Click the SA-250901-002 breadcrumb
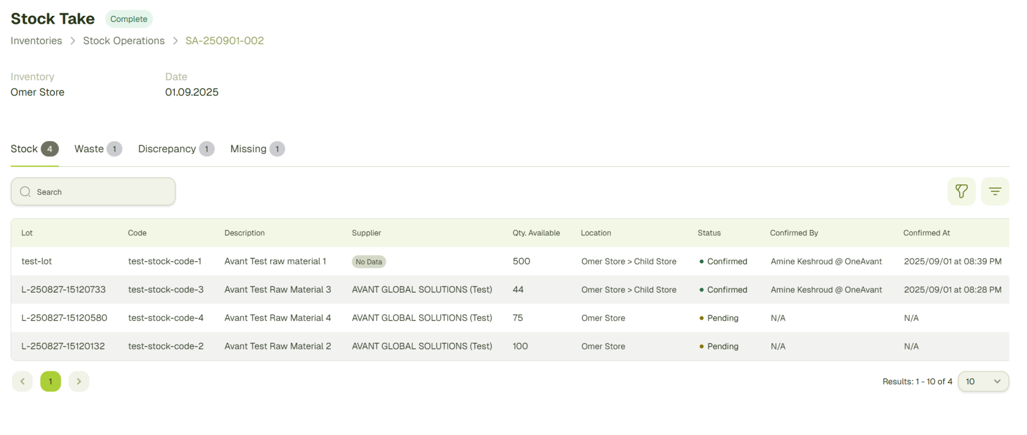 pos(224,41)
